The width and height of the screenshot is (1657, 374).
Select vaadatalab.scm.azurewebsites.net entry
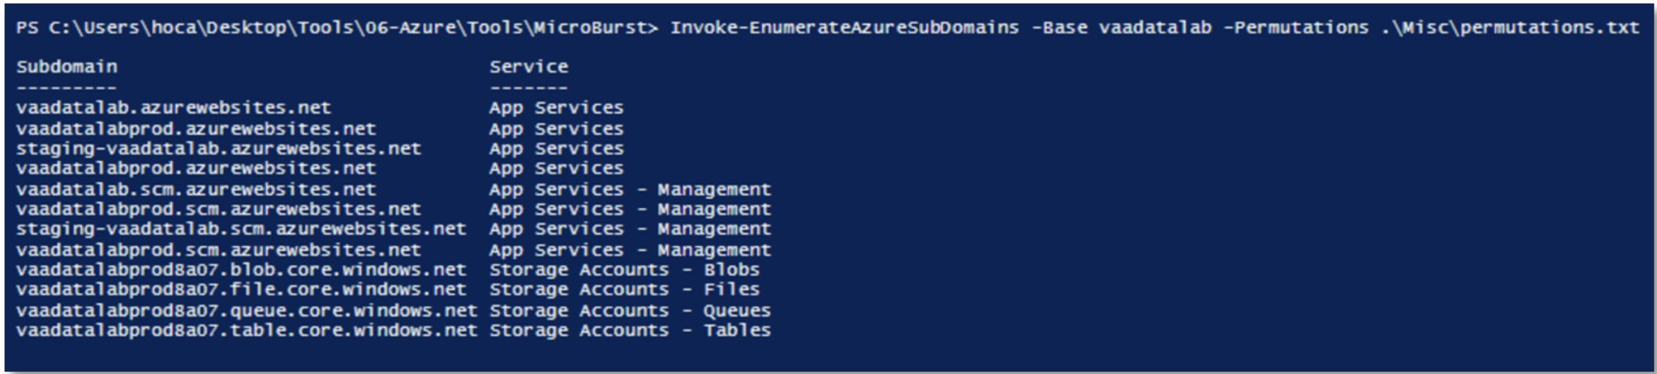(195, 189)
